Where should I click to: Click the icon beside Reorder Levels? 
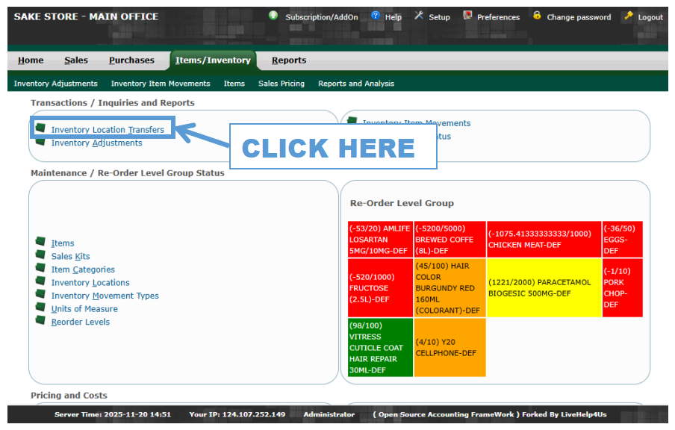[40, 321]
